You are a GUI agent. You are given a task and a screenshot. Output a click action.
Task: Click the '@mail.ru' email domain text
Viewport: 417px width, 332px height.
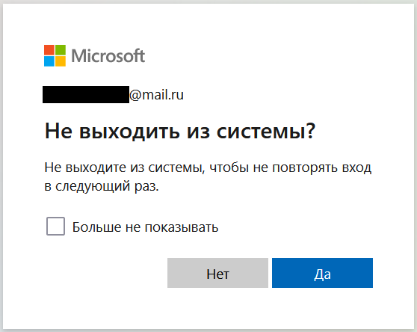[x=156, y=95]
